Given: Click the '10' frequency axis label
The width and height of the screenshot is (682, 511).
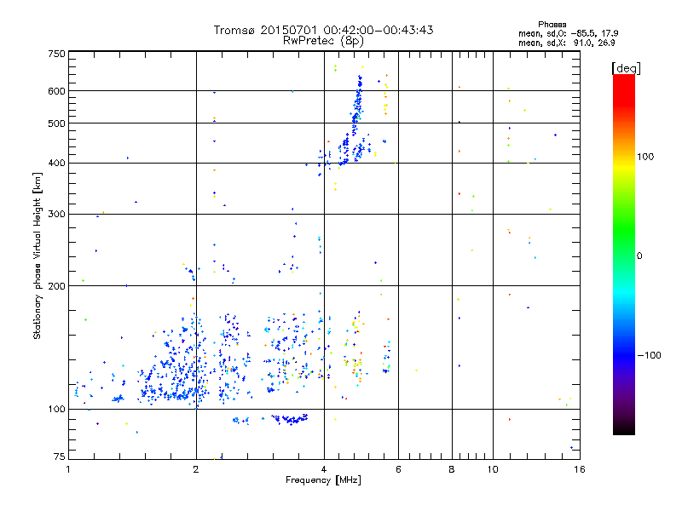Looking at the screenshot, I should pos(493,469).
